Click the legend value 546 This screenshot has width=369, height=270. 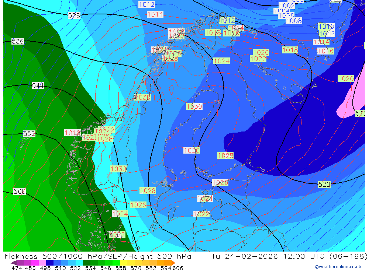pyautogui.click(x=106, y=268)
